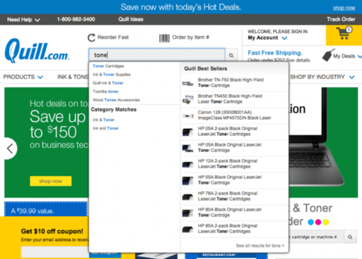Expand the My Deals dropdown chevron

coord(359,56)
